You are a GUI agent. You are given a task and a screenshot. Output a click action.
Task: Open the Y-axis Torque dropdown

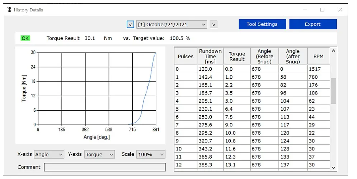[x=99, y=155]
